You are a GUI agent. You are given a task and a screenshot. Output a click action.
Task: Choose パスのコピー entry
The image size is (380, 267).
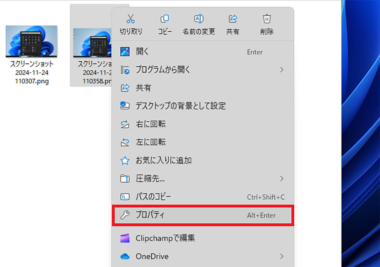[x=203, y=197]
